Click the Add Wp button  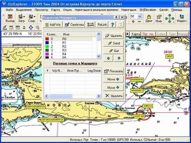[53, 25]
